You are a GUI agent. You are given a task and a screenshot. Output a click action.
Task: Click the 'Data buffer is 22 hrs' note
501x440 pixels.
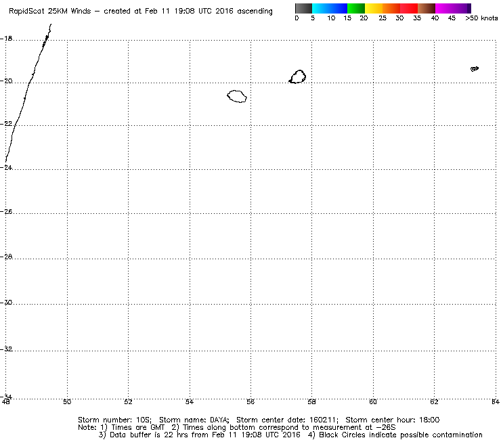click(x=142, y=435)
